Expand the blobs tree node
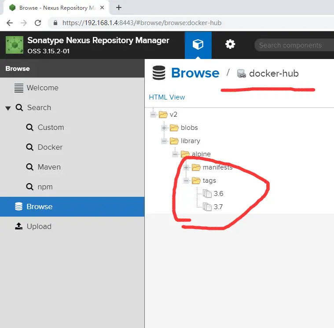This screenshot has width=334, height=328. 164,128
